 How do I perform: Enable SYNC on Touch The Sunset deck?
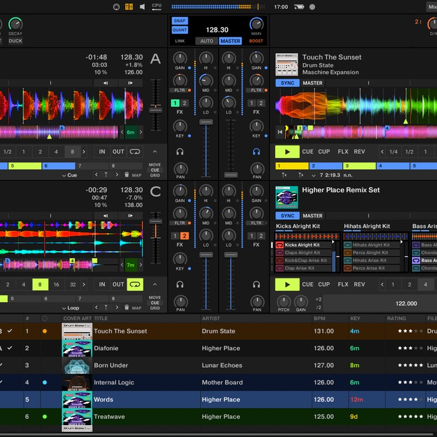[287, 82]
